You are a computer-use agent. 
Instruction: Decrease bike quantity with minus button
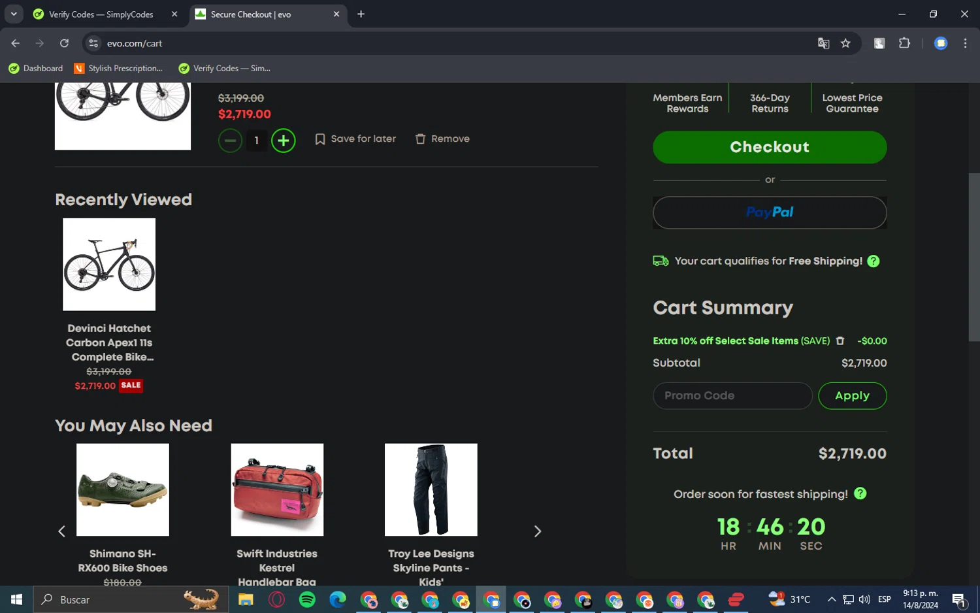coord(230,141)
